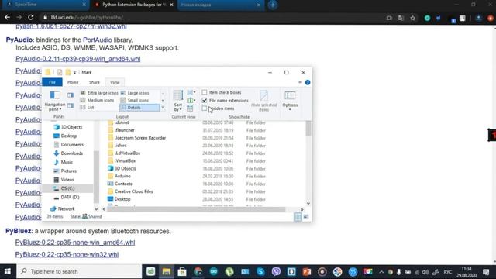Select Medium icons layout
Viewport: 496px width, 279px height.
97,100
